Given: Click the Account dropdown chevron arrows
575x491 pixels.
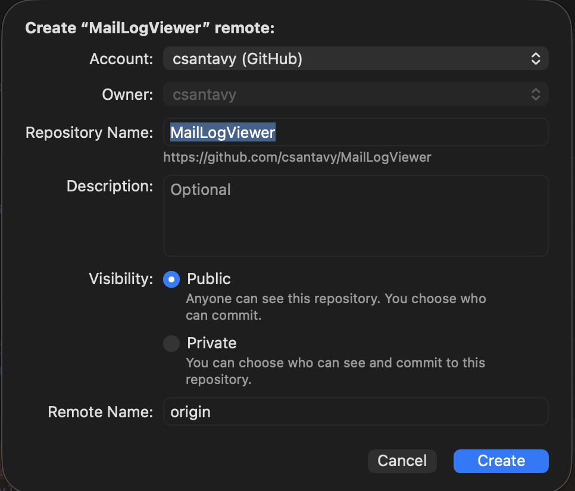Looking at the screenshot, I should coord(535,59).
